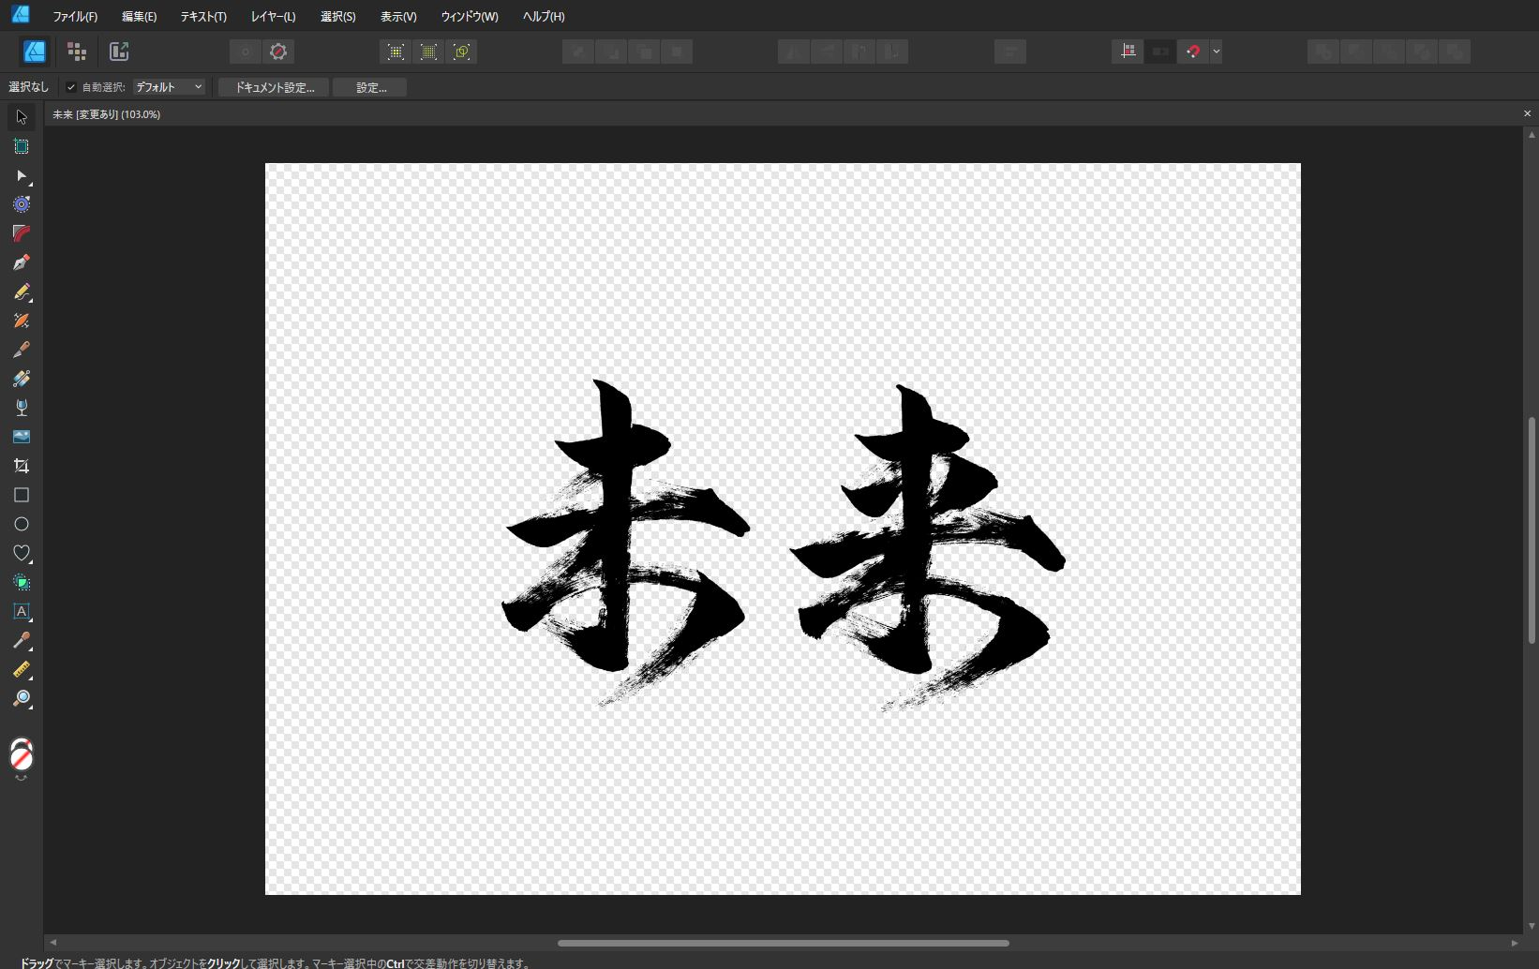Swap stroke and fill colors arrow
This screenshot has width=1539, height=969.
22,779
